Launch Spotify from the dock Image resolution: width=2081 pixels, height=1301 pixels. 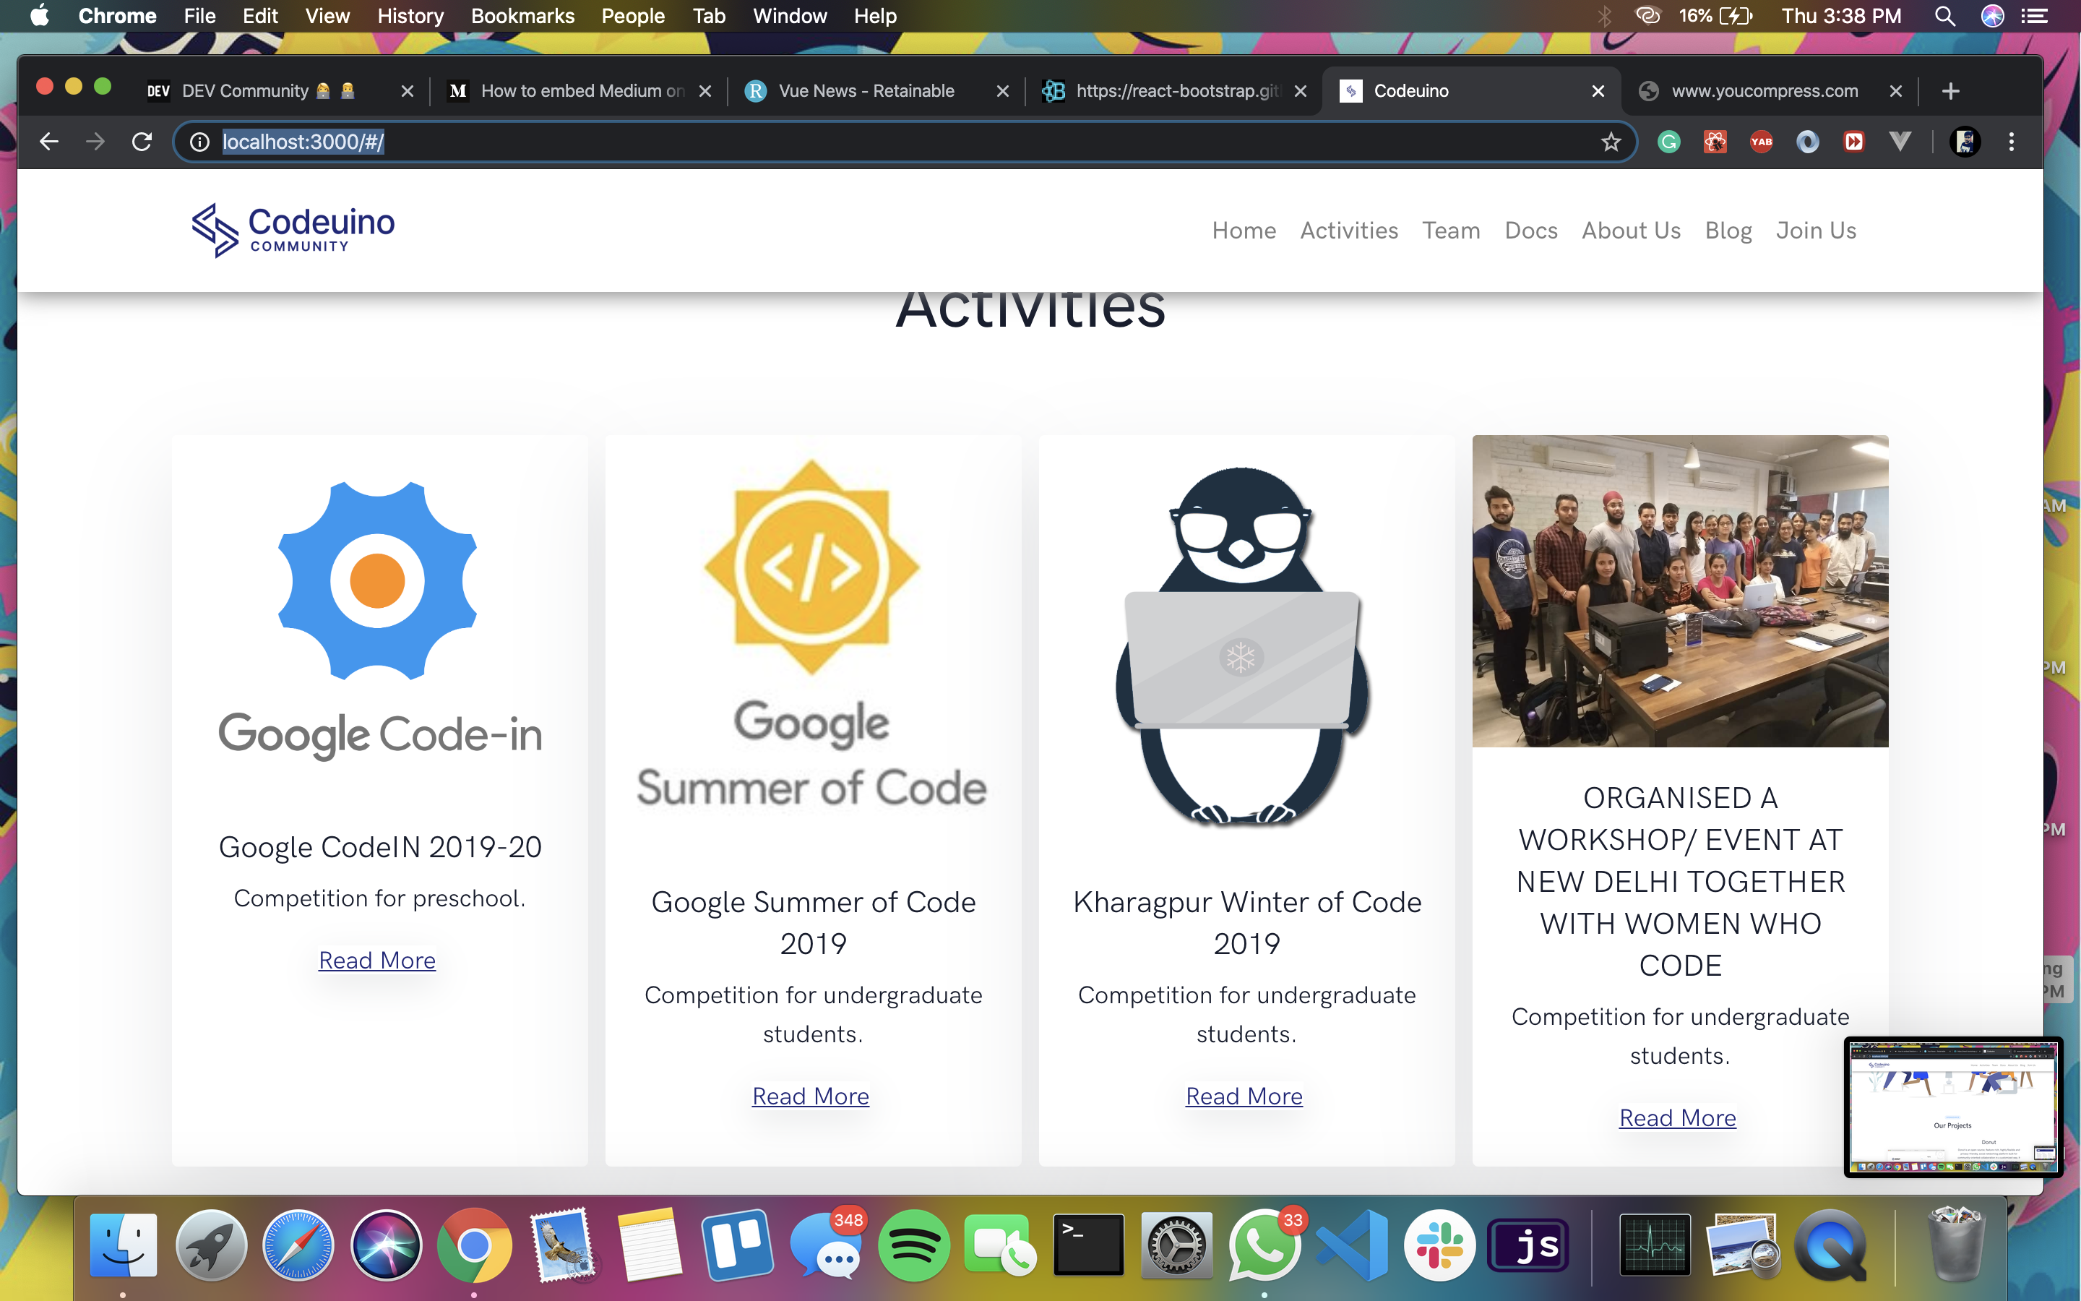pos(913,1245)
